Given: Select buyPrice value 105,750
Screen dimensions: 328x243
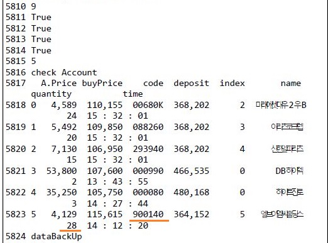Looking at the screenshot, I should tap(105, 192).
